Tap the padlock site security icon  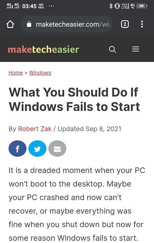(29, 24)
